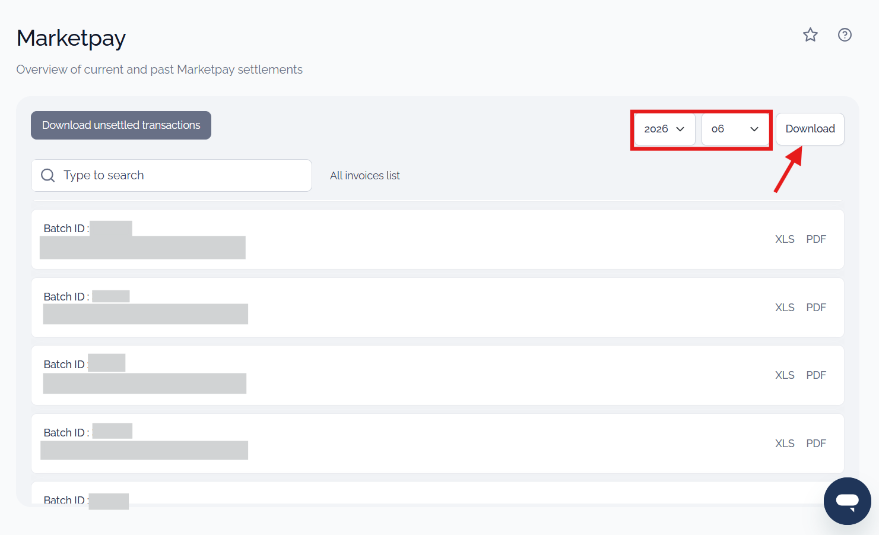Select the first Batch ID label

[66, 229]
